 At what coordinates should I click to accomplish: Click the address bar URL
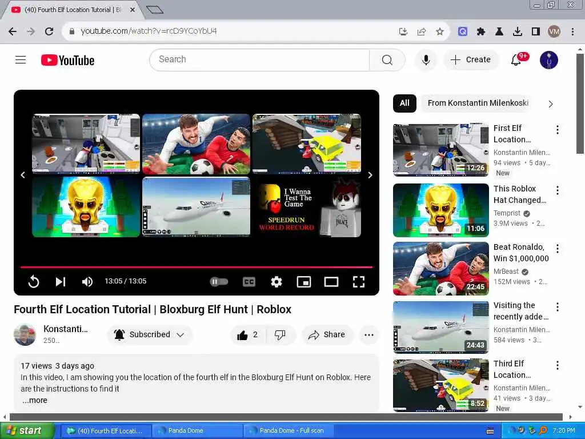point(149,31)
